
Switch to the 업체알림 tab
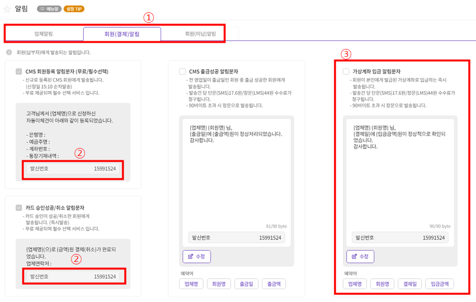[x=44, y=34]
